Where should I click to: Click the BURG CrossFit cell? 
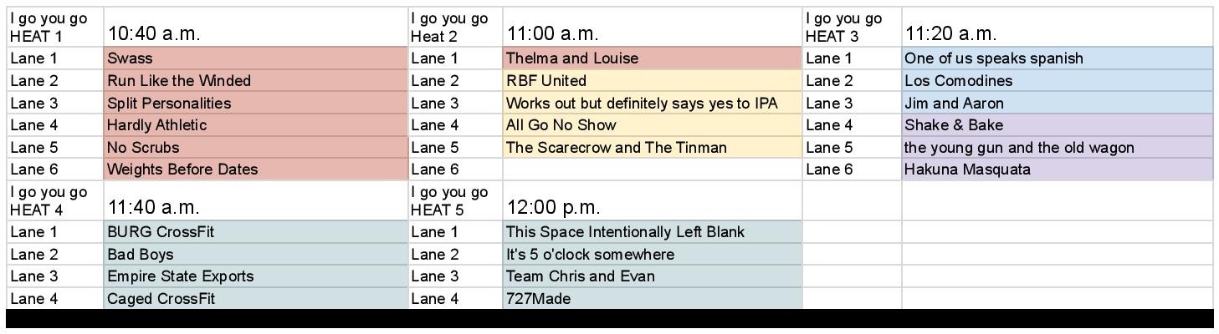pyautogui.click(x=255, y=232)
